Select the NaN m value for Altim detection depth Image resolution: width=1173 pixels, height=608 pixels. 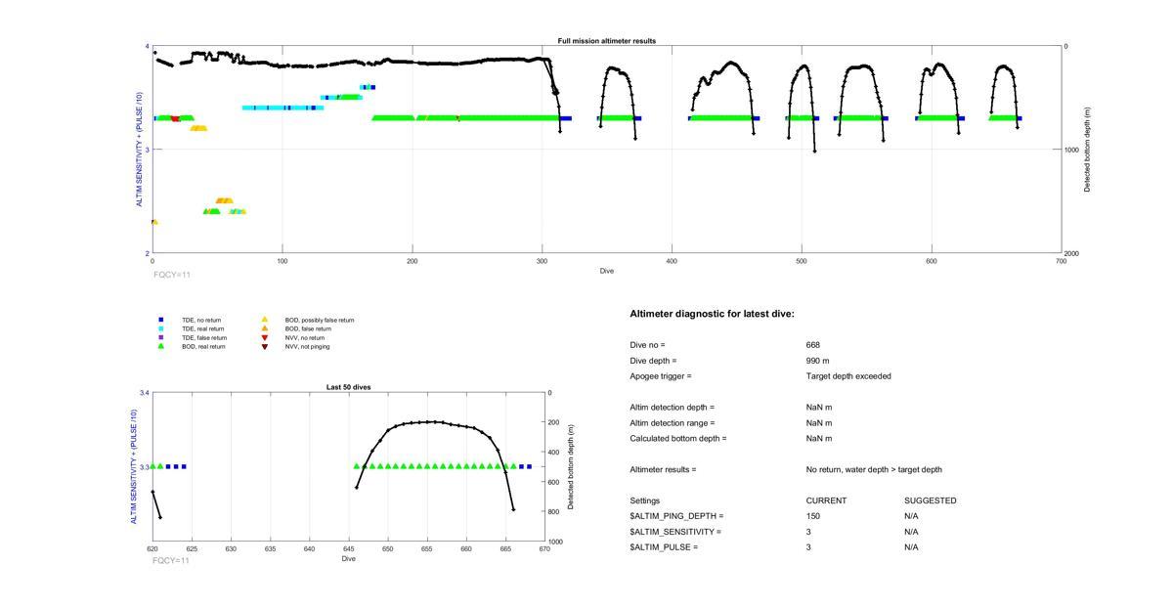tap(819, 408)
